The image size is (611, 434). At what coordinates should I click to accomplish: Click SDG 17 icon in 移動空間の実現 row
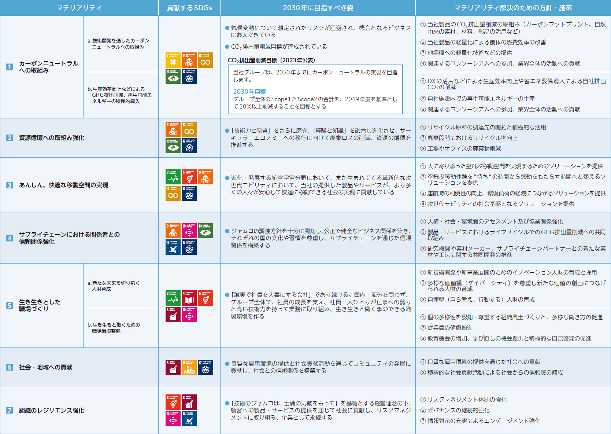(x=189, y=193)
